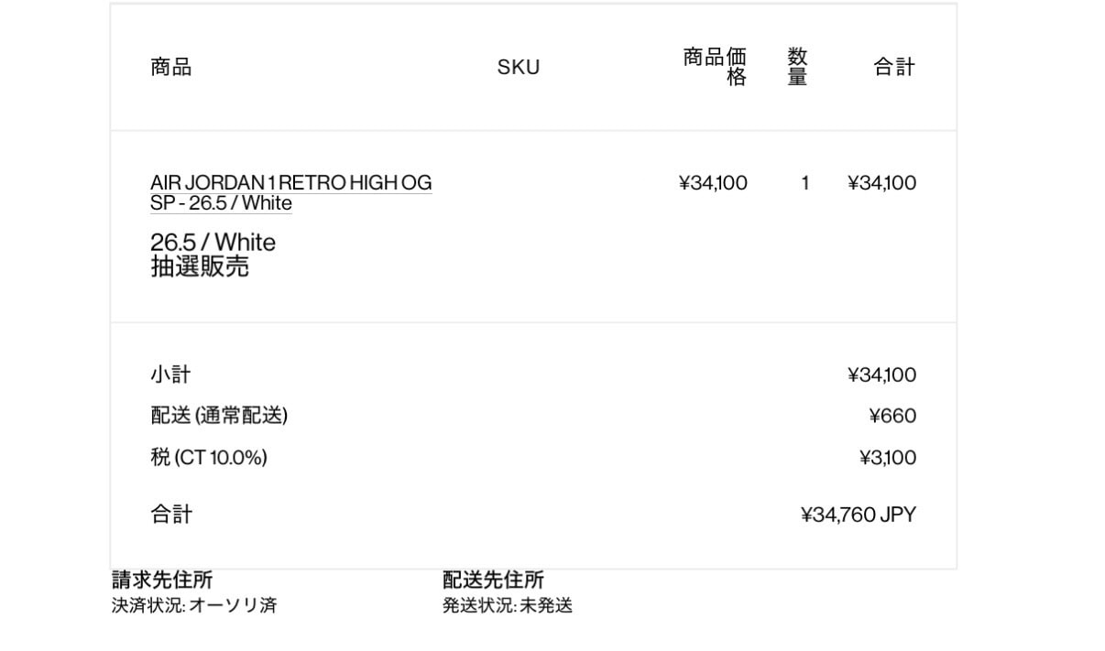Click the 発送状況: 未発送 status text
Viewport: 1105px width, 651px height.
[x=508, y=605]
